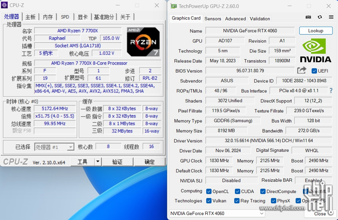Expand the CPU-Z tools dropdown arrow

[98, 161]
